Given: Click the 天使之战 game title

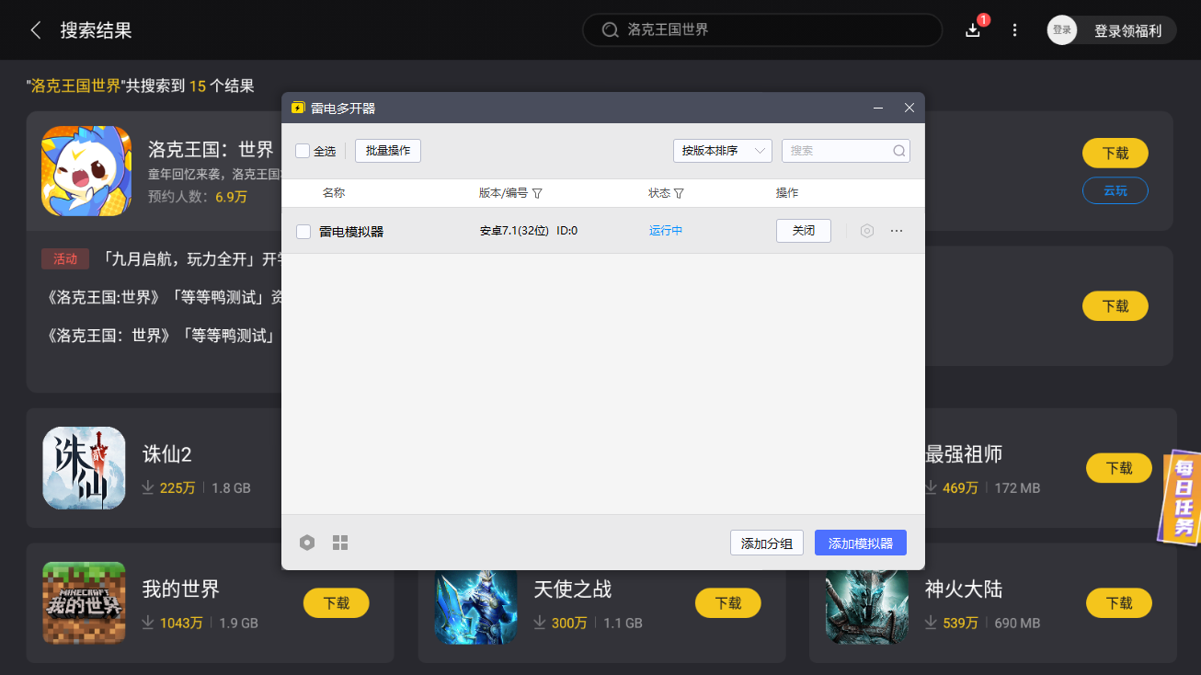Looking at the screenshot, I should click(x=573, y=589).
